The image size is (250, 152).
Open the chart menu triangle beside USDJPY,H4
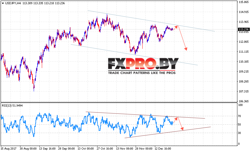pyautogui.click(x=2, y=3)
